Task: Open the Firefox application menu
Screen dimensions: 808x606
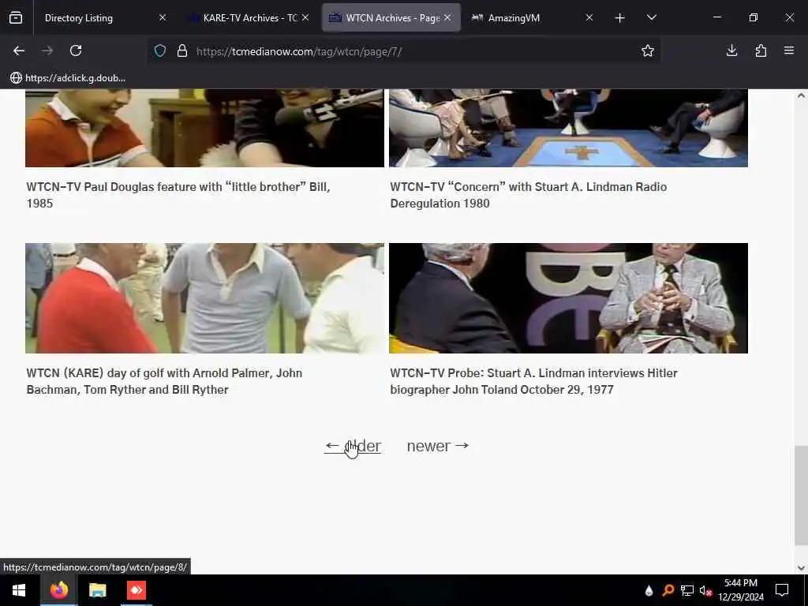Action: coord(789,50)
